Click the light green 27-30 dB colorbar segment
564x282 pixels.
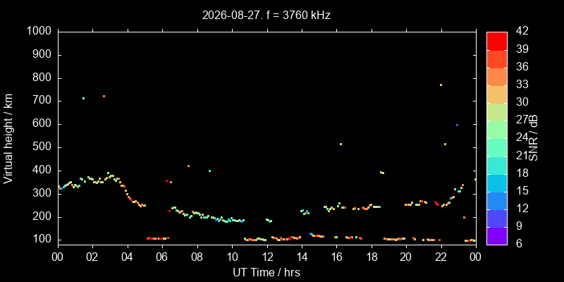point(497,112)
